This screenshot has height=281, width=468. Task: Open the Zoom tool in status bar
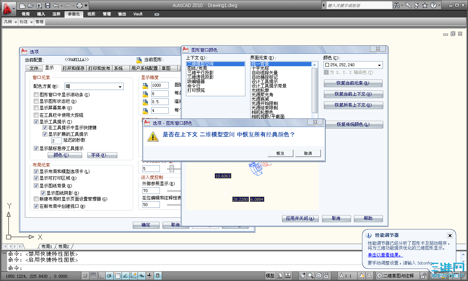(x=310, y=276)
